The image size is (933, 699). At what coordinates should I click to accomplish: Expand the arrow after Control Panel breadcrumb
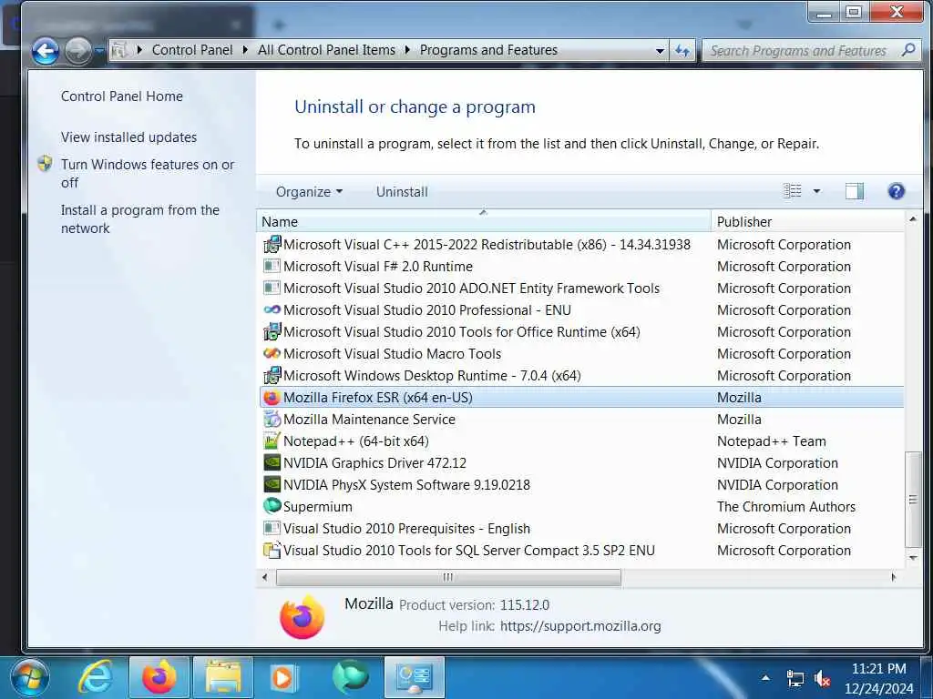pyautogui.click(x=244, y=50)
